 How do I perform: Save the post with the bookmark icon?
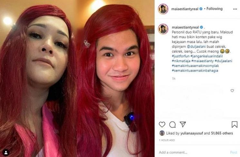tap(235, 125)
